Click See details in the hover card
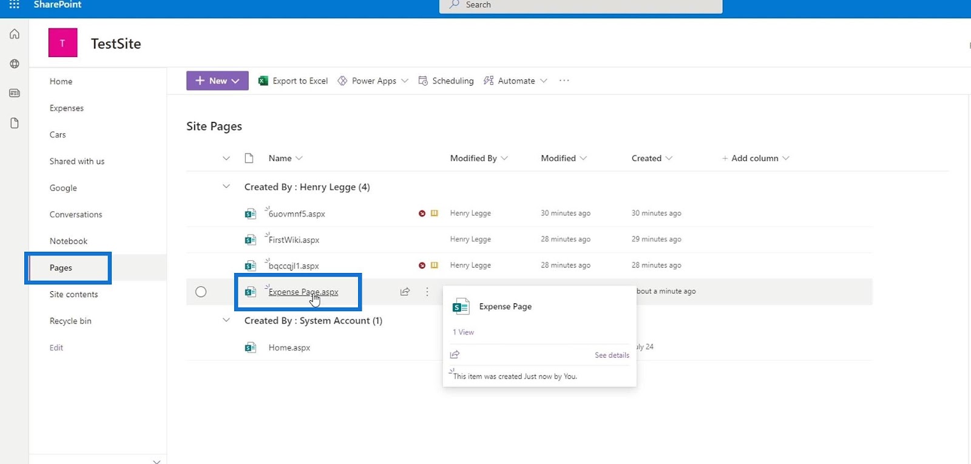The height and width of the screenshot is (464, 971). 612,355
